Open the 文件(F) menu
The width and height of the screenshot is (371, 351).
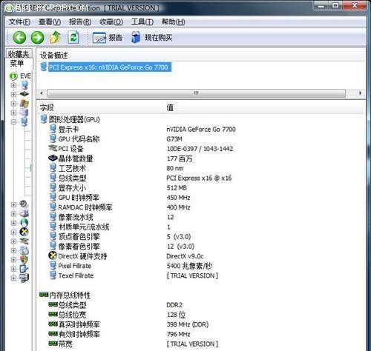19,22
